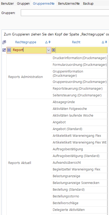Open the Recht filter condition operator icon
The width and height of the screenshot is (109, 215).
pos(53,50)
